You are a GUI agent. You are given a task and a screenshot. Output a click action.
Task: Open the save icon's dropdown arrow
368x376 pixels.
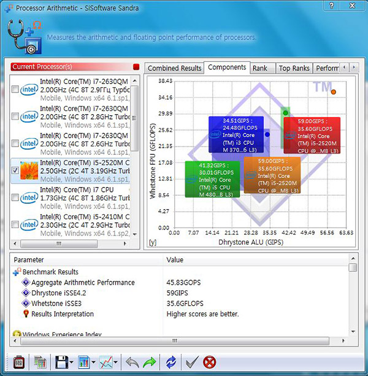click(72, 362)
